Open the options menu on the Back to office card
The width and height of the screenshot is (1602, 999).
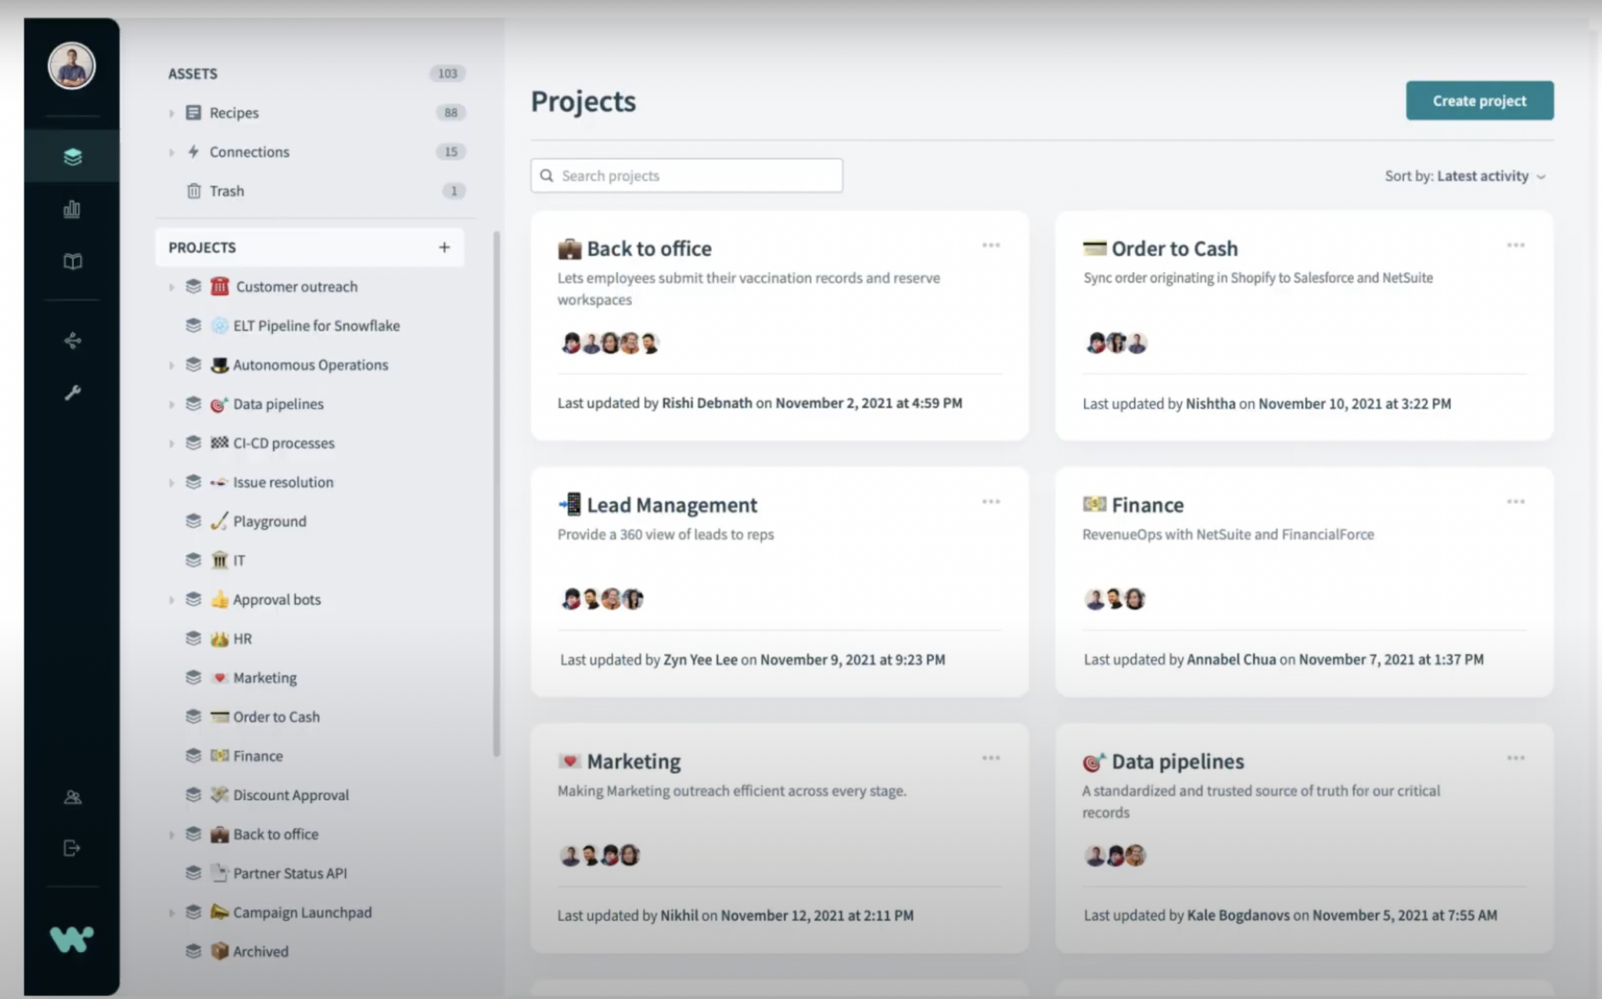click(990, 245)
